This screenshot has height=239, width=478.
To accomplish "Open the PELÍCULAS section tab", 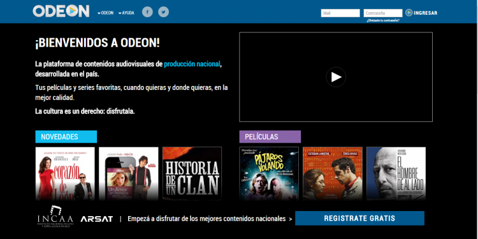I will tap(270, 136).
